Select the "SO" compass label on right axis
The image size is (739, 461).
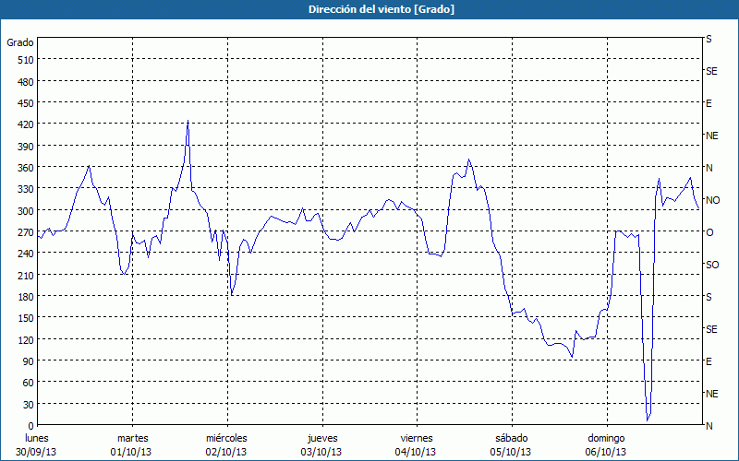click(x=712, y=265)
